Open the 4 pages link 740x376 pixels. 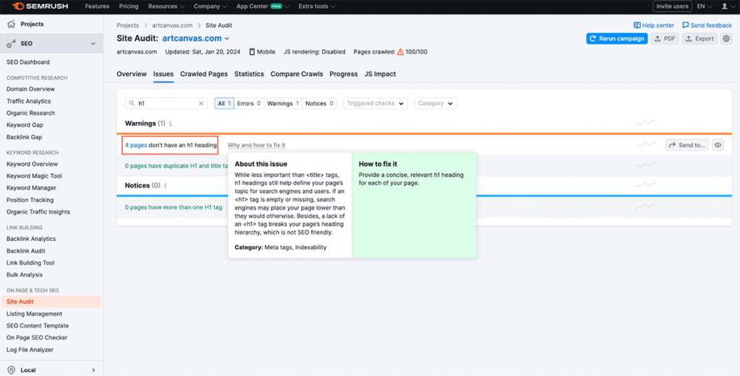click(x=136, y=145)
